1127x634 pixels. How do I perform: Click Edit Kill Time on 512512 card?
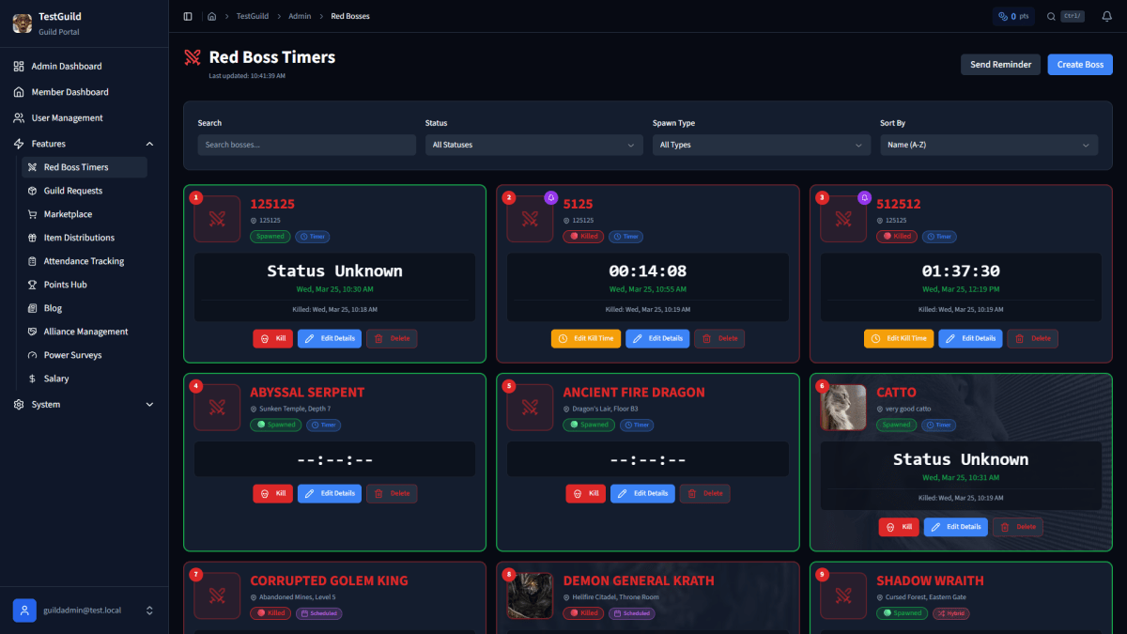899,338
